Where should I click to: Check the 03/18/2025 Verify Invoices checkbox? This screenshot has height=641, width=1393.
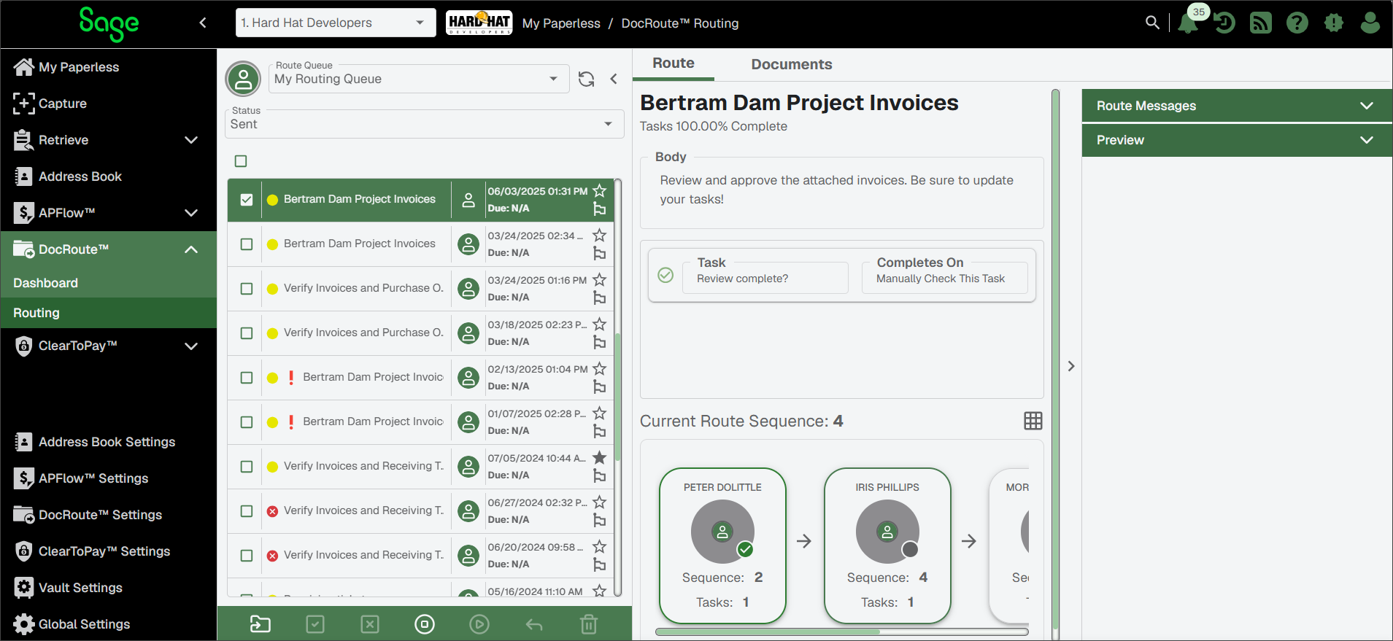(x=247, y=333)
